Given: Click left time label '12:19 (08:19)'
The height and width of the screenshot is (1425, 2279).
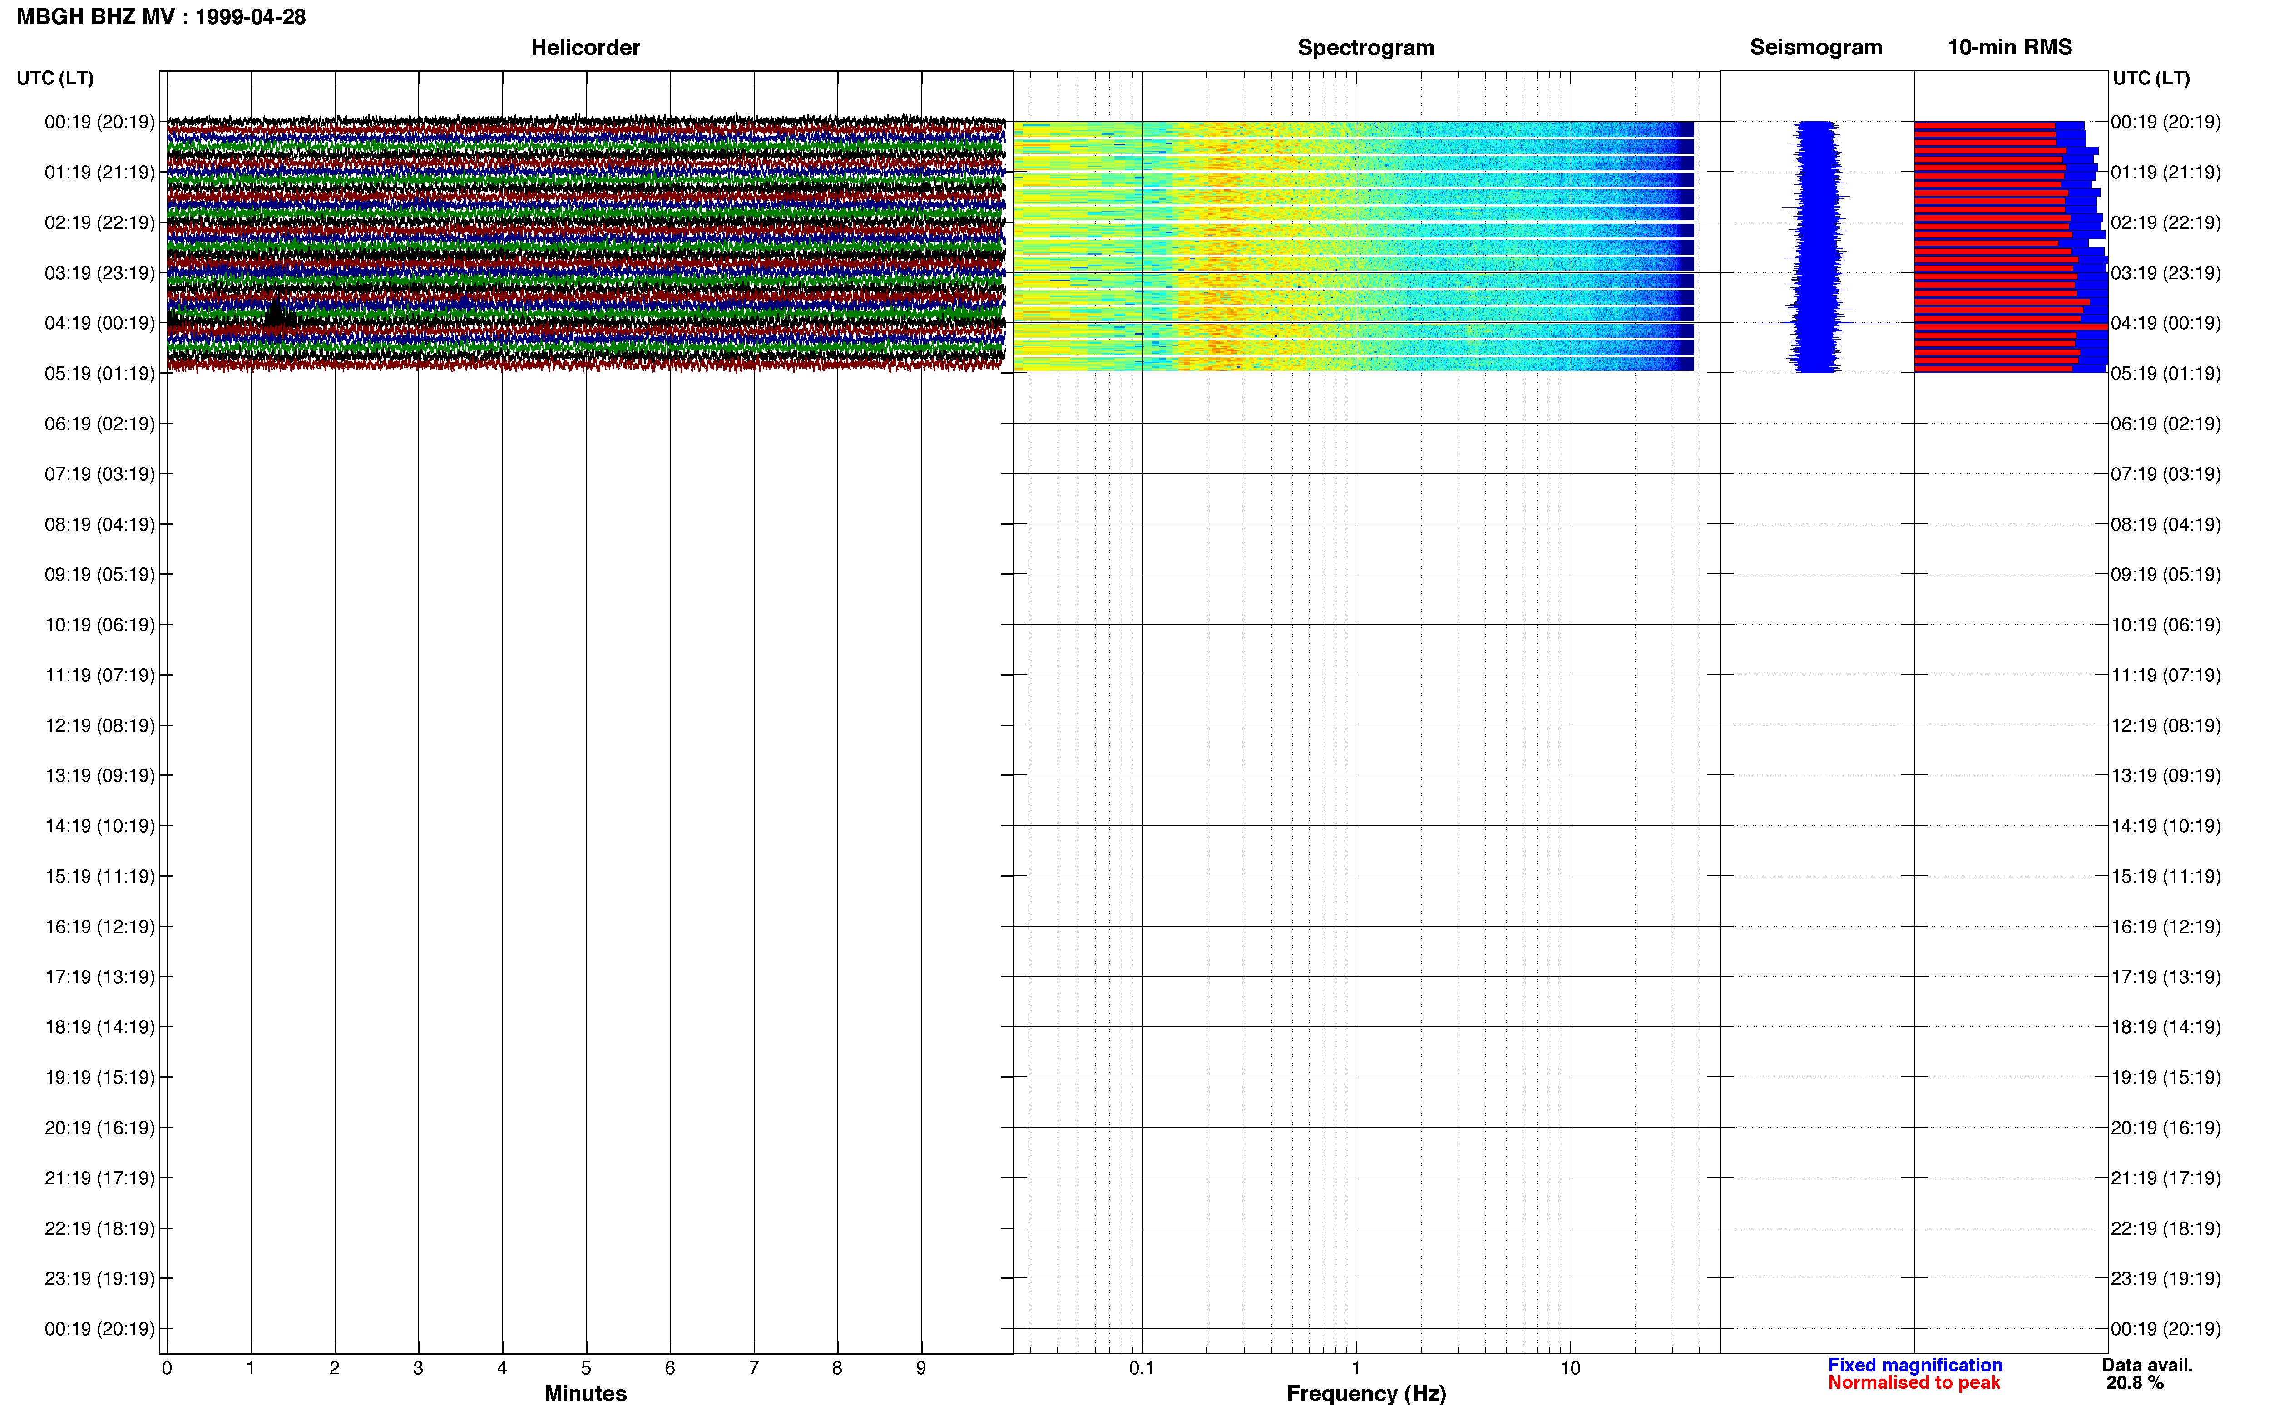Looking at the screenshot, I should 100,726.
